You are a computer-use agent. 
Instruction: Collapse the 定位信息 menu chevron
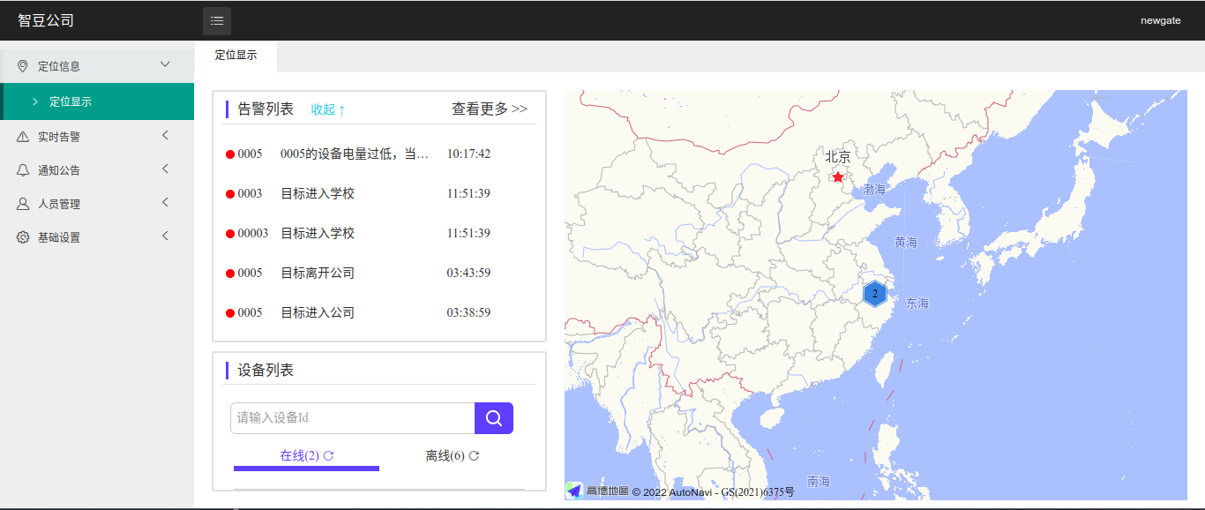tap(165, 64)
